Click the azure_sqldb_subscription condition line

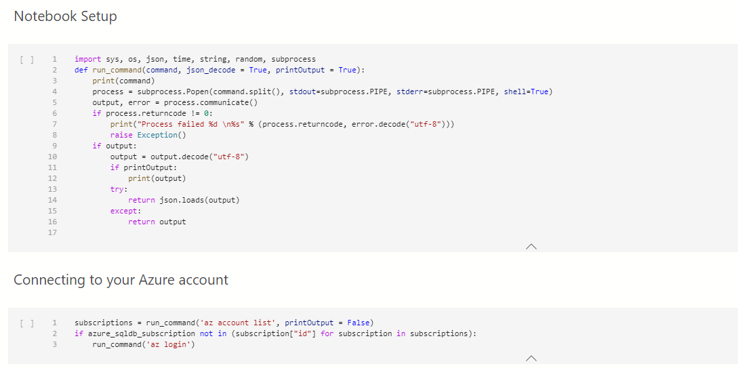275,333
